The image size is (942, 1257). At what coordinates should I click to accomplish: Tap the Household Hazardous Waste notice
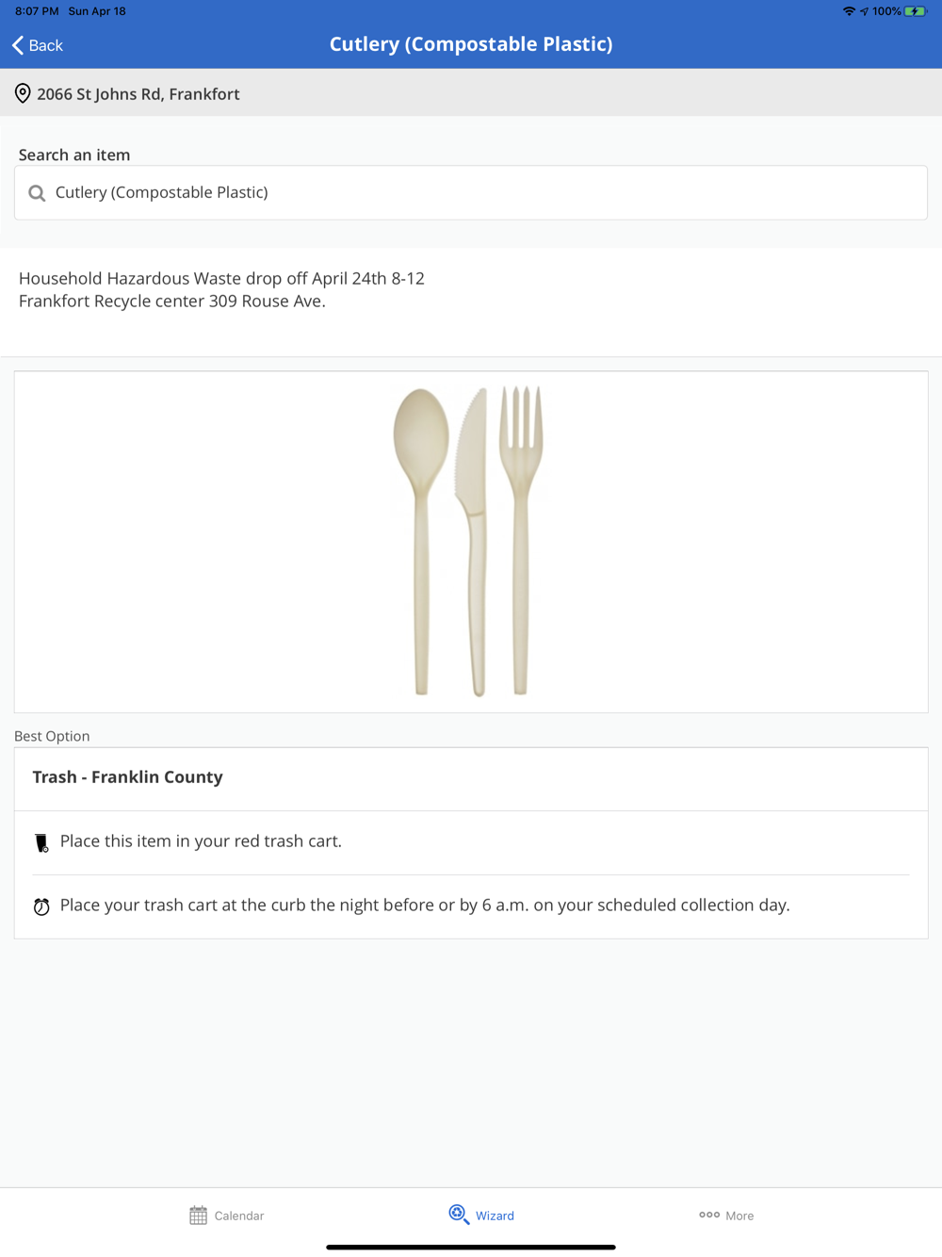coord(221,290)
